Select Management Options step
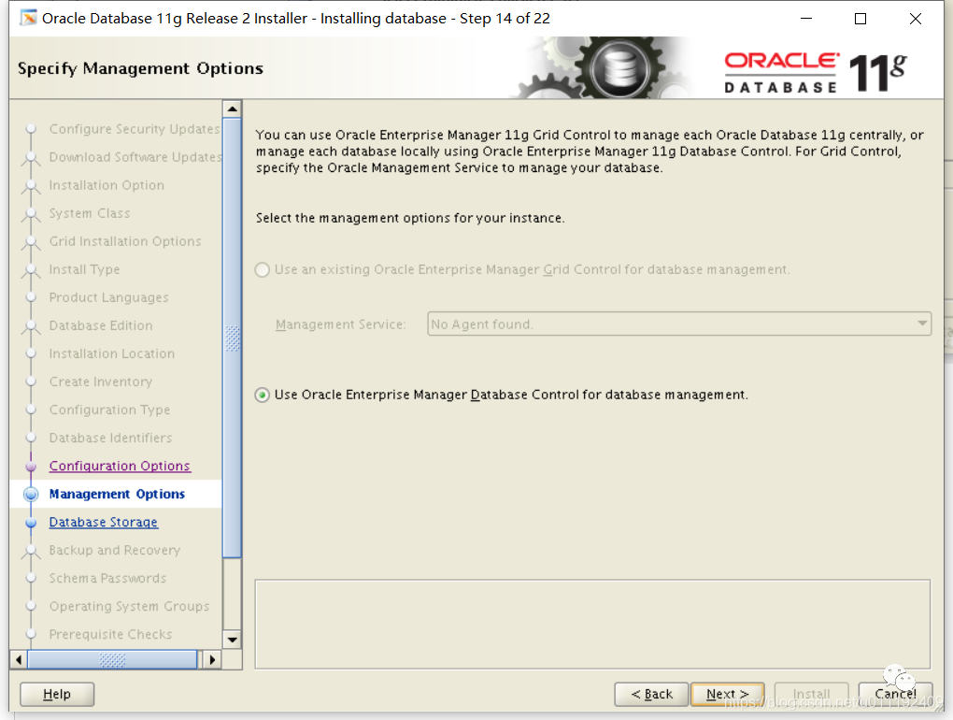The width and height of the screenshot is (953, 720). (x=117, y=494)
